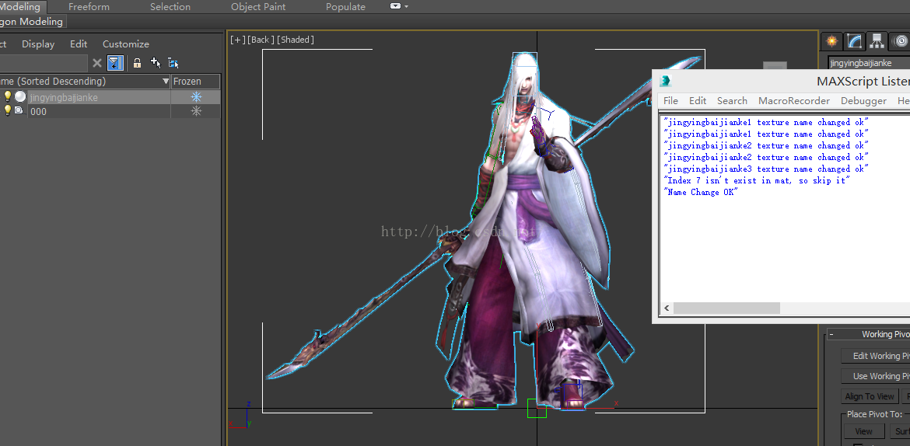Click the MAXScript Listener app icon
910x446 pixels.
pyautogui.click(x=666, y=81)
